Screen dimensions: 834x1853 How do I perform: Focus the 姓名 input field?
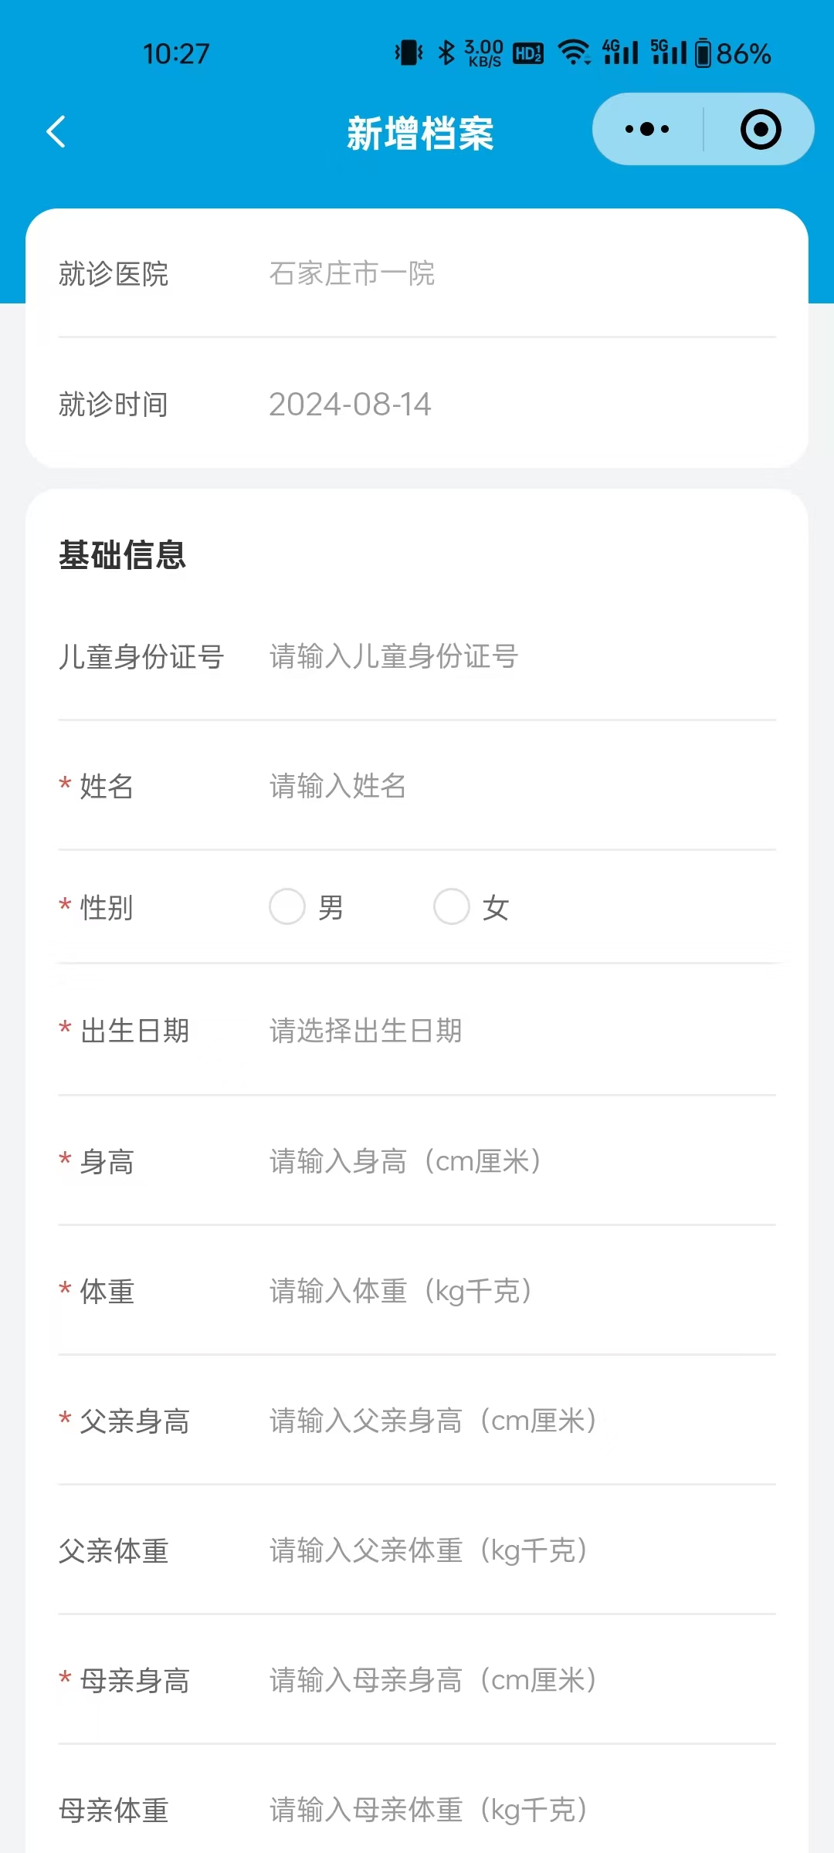tap(522, 786)
